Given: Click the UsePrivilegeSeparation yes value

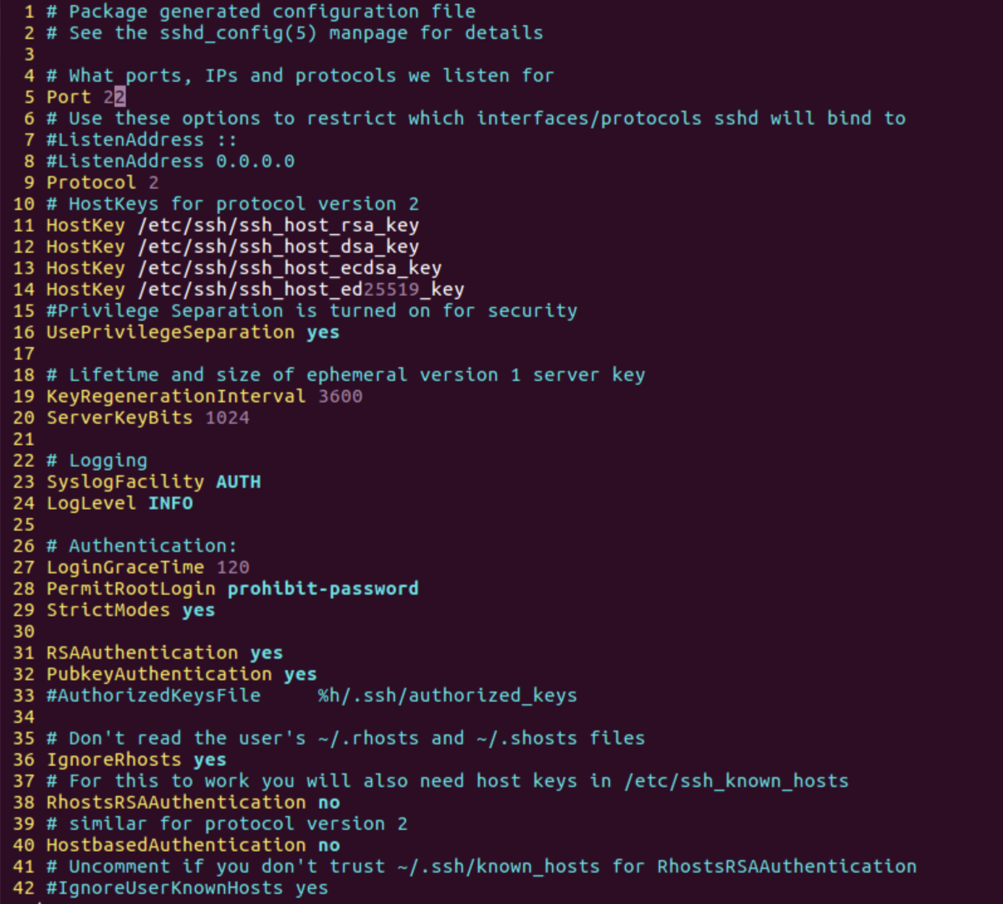Looking at the screenshot, I should coord(323,332).
